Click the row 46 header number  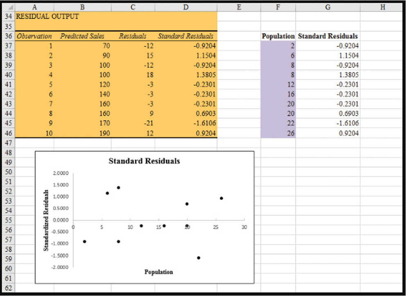click(8, 133)
